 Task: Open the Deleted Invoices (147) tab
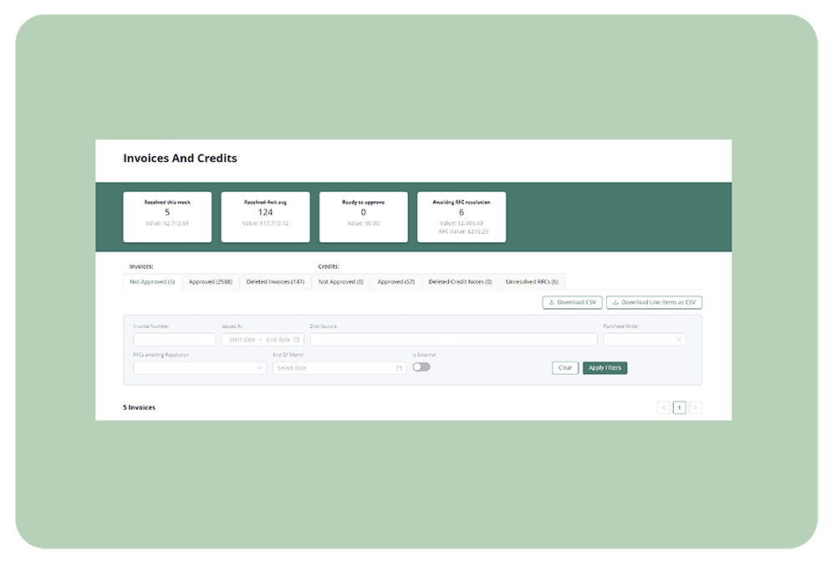[x=275, y=282]
